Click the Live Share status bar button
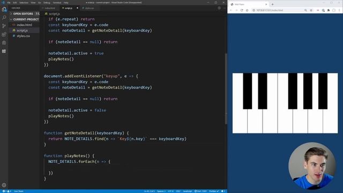This screenshot has width=343, height=193. 19,191
